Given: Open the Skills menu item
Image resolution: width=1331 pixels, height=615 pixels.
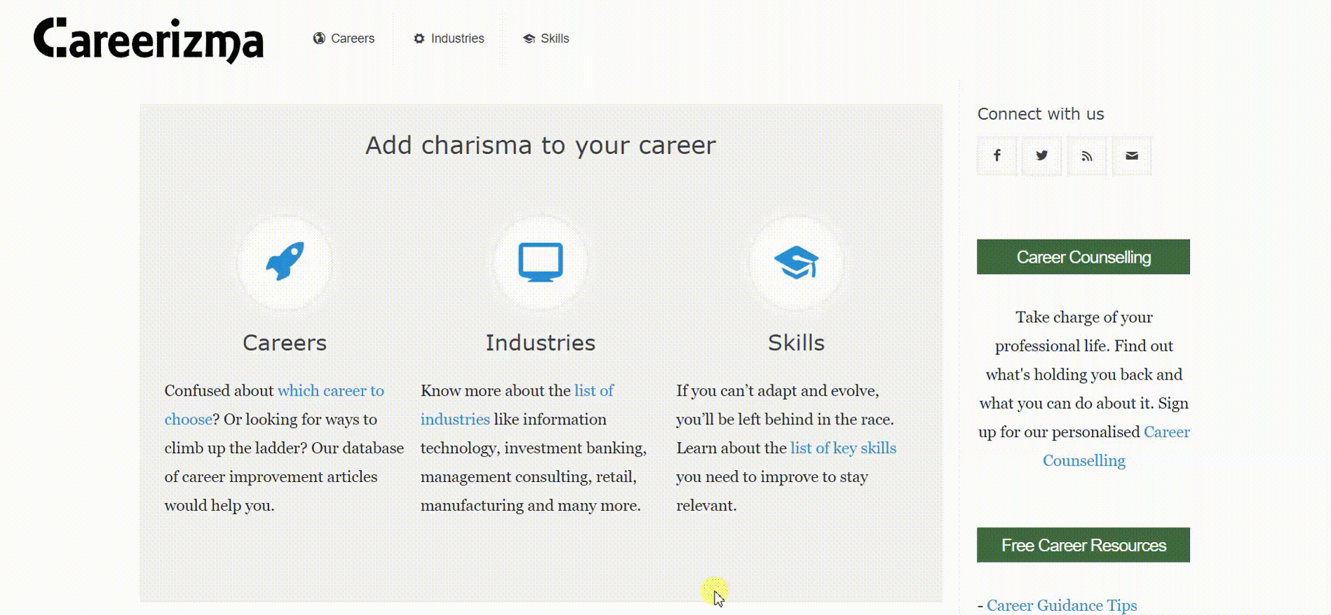Looking at the screenshot, I should 546,39.
